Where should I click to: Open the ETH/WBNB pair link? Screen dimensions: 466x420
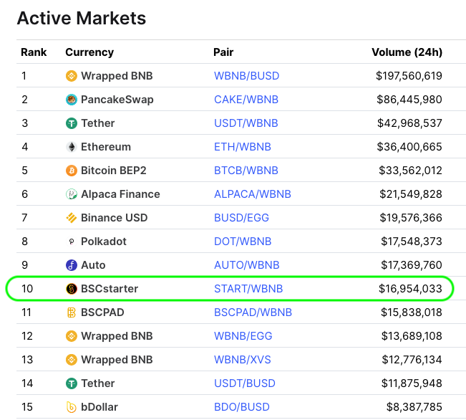click(243, 147)
